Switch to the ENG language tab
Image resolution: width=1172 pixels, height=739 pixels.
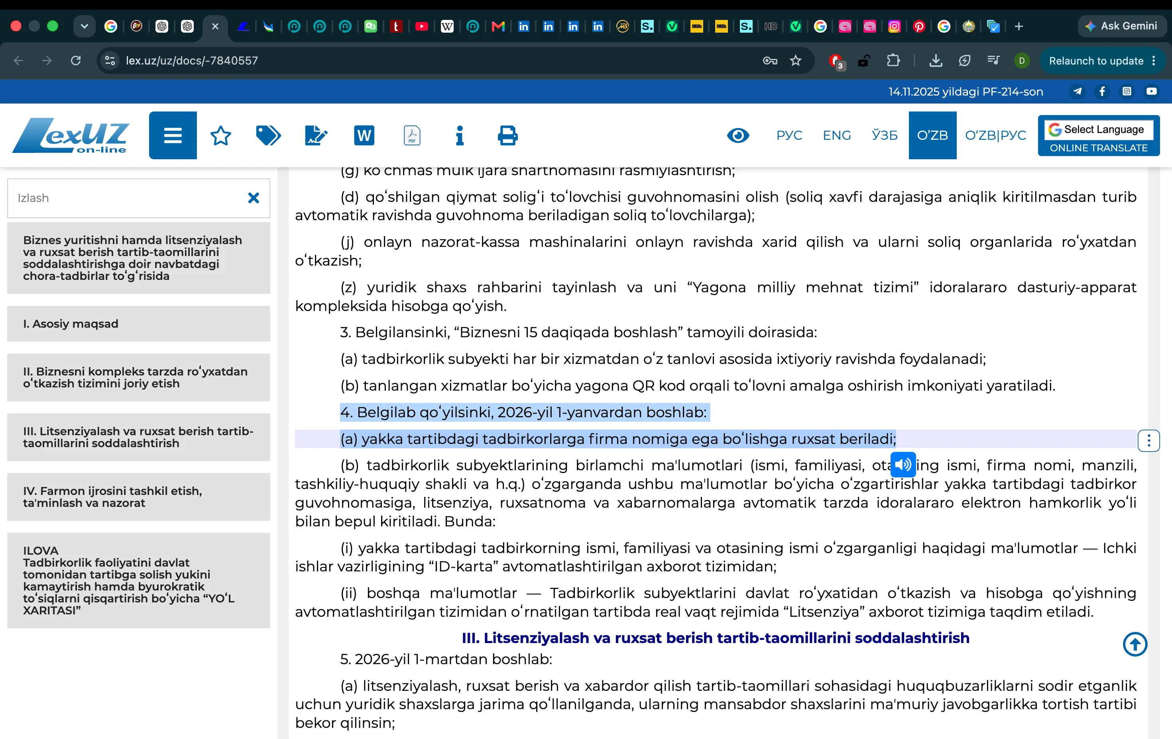[x=837, y=136]
